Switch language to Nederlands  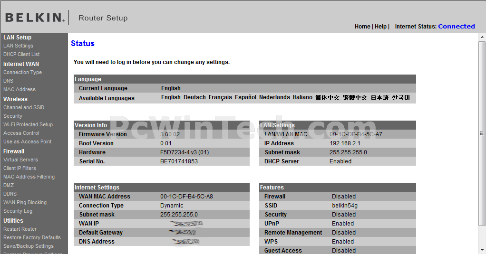(274, 97)
